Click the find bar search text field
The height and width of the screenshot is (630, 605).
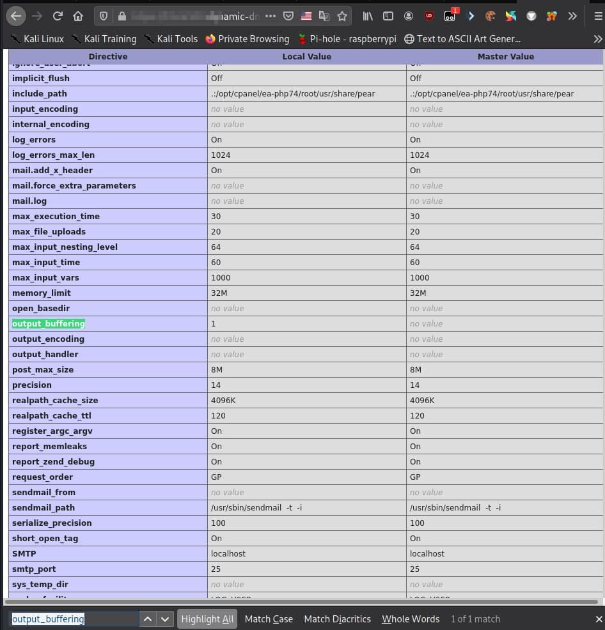click(x=74, y=618)
